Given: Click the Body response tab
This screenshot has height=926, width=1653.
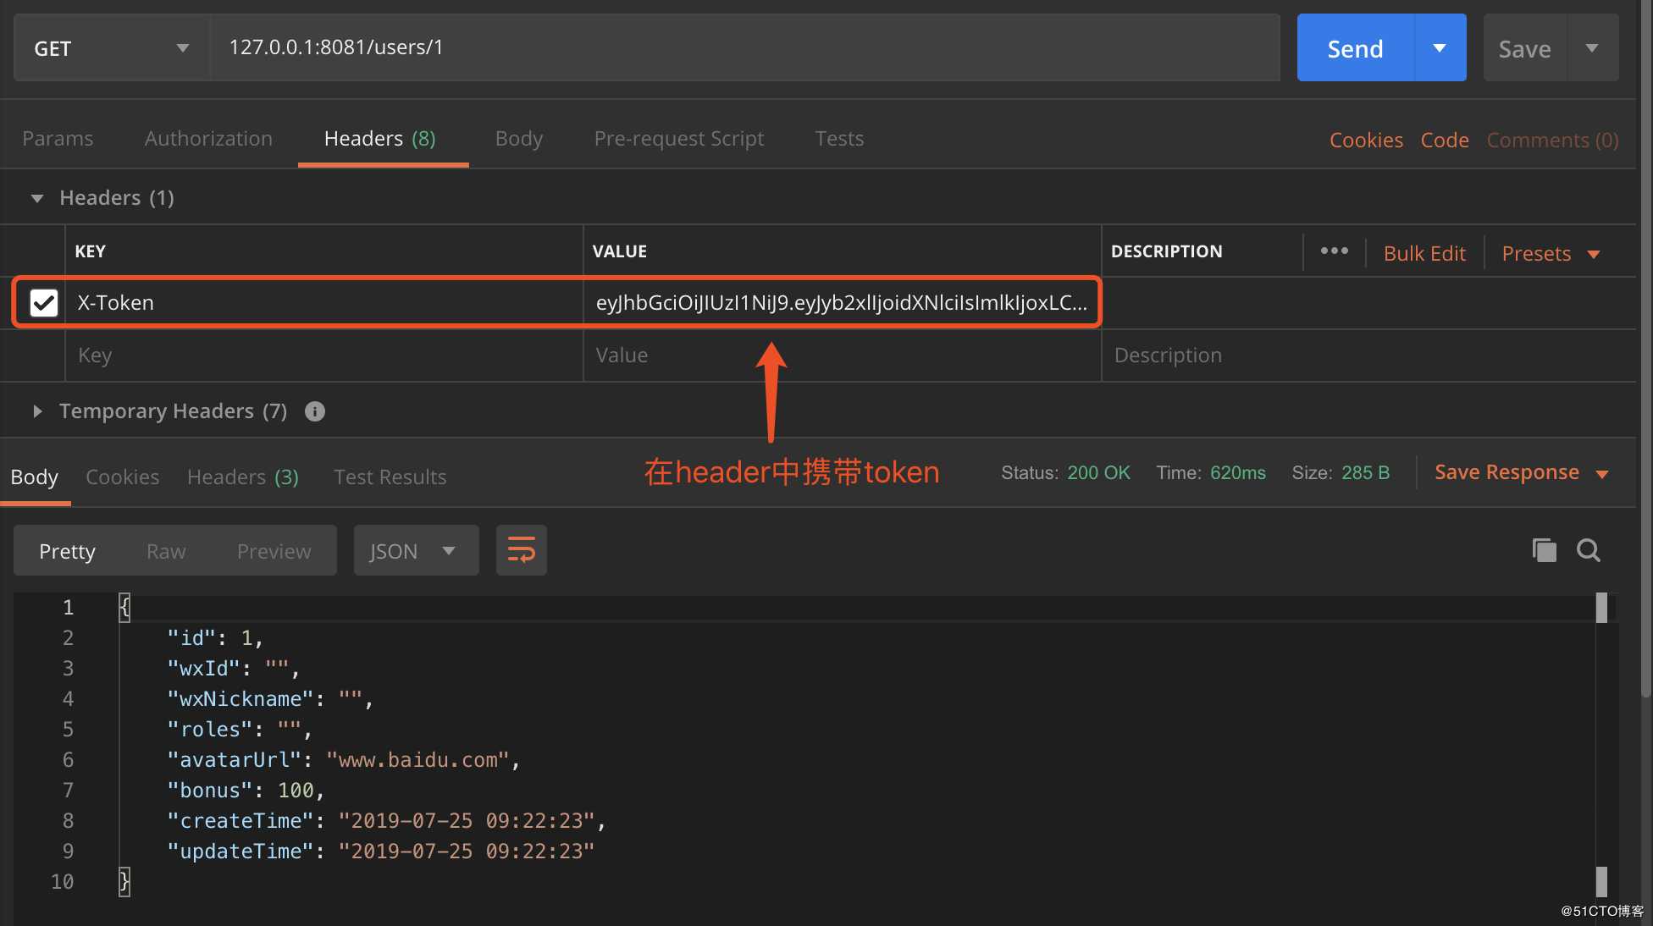Looking at the screenshot, I should coord(34,476).
